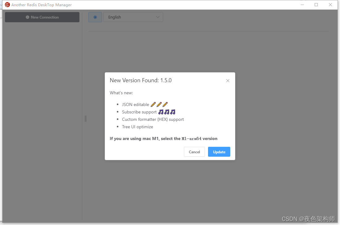Maximize the Redis Desktop Manager window

click(x=316, y=5)
